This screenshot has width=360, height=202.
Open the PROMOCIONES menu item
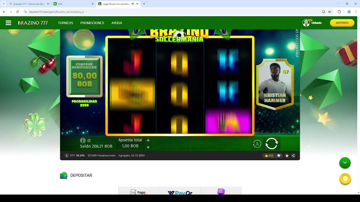point(92,23)
